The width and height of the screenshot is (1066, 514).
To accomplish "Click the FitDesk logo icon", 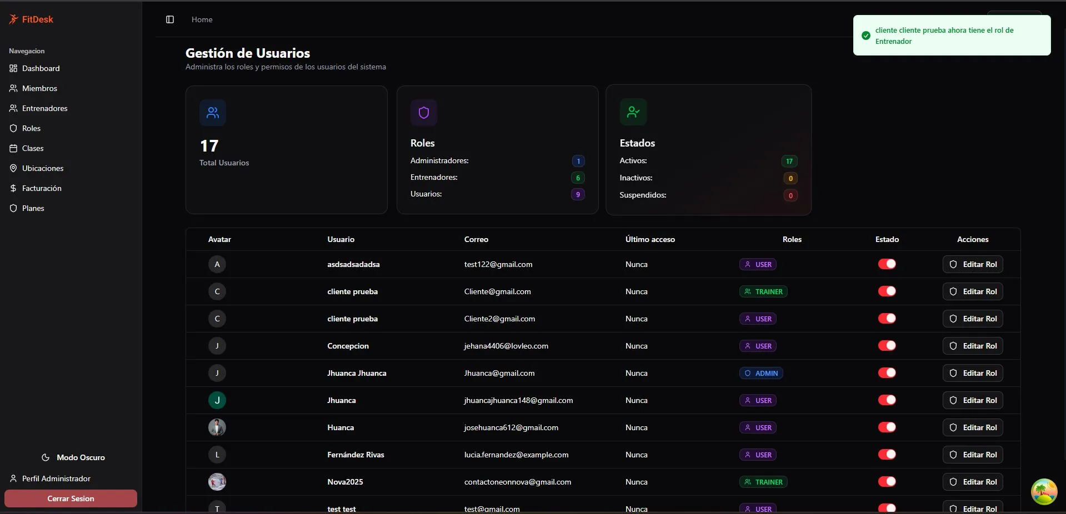I will tap(13, 19).
